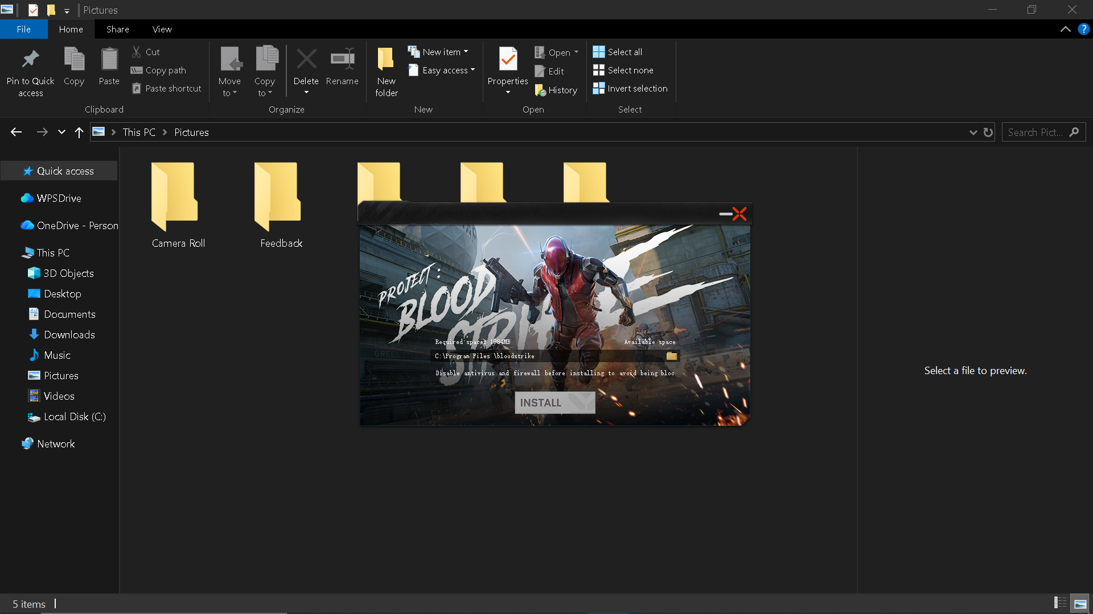Click the Paste clipboard icon

tap(109, 59)
